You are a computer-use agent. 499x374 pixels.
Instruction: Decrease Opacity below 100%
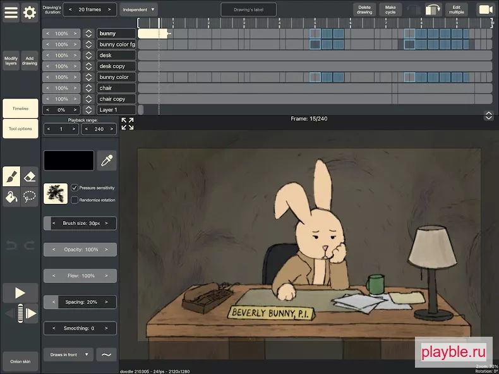point(54,250)
